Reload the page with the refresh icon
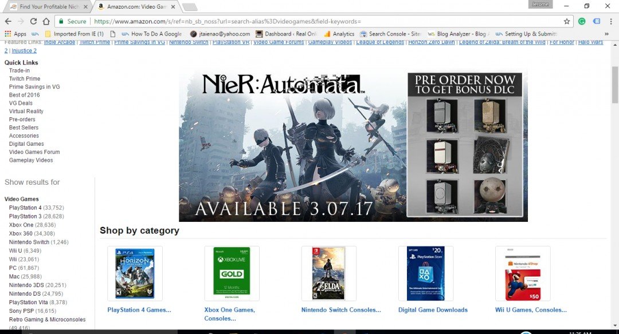The height and width of the screenshot is (334, 619). point(34,21)
